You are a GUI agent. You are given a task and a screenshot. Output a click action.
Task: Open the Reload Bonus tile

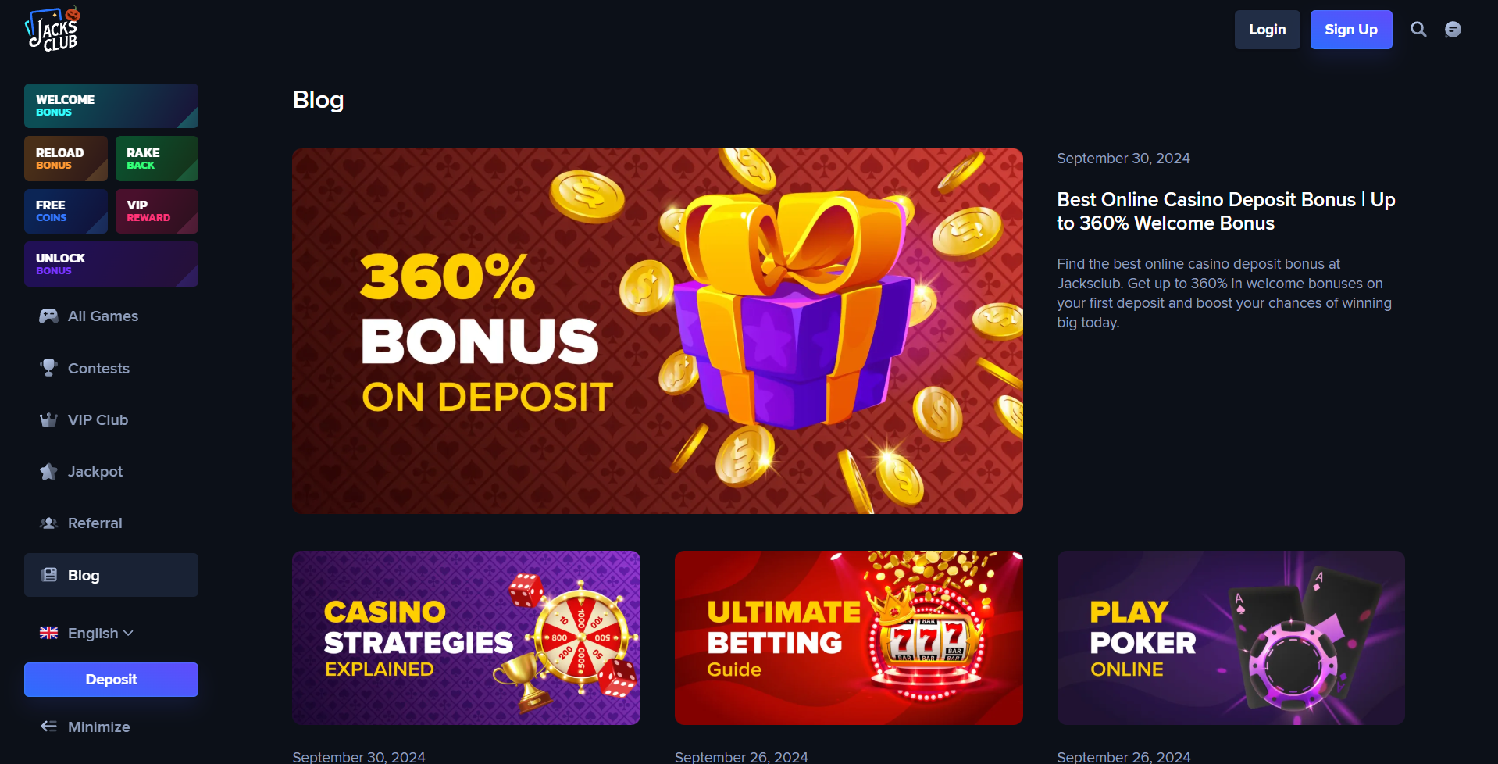tap(66, 159)
